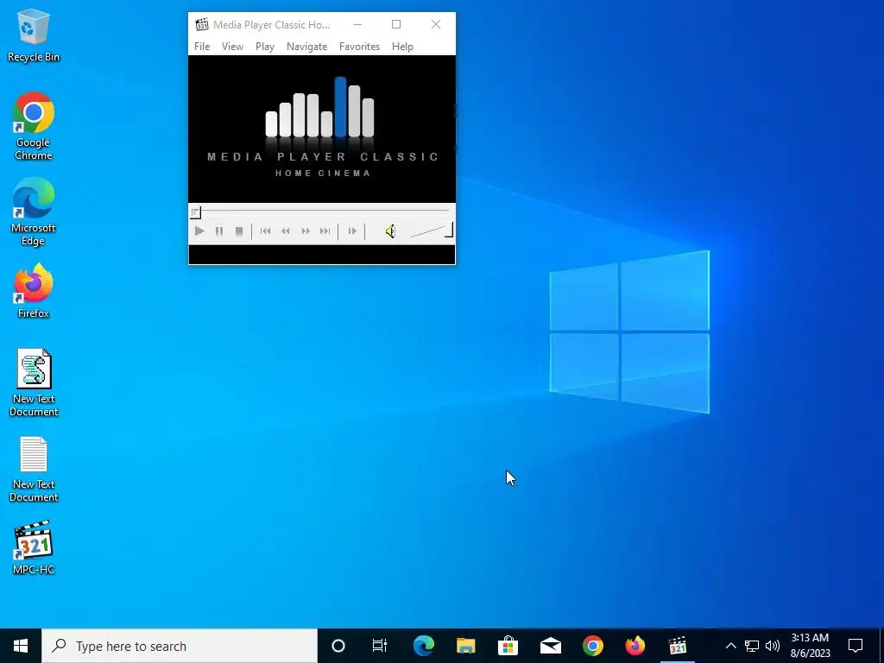The width and height of the screenshot is (884, 663).
Task: Select the plain-page New Text Document file
Action: click(34, 469)
